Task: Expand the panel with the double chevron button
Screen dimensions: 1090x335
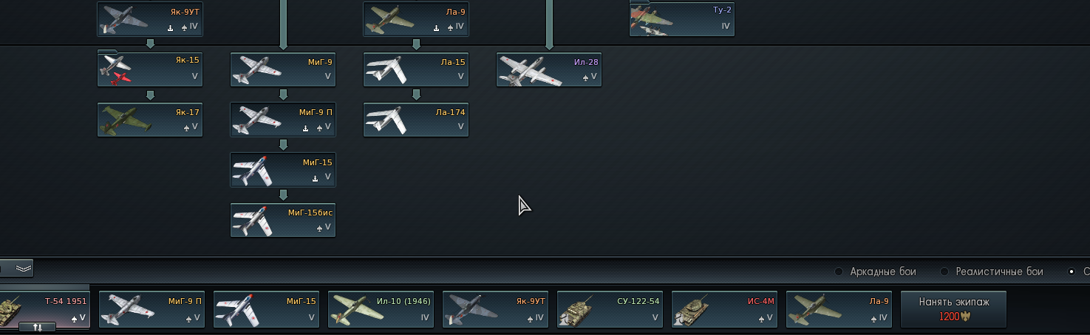Action: (23, 268)
